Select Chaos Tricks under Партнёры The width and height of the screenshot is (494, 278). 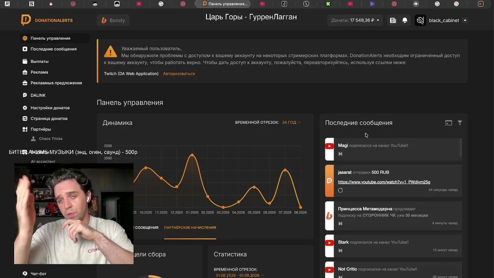pos(51,139)
